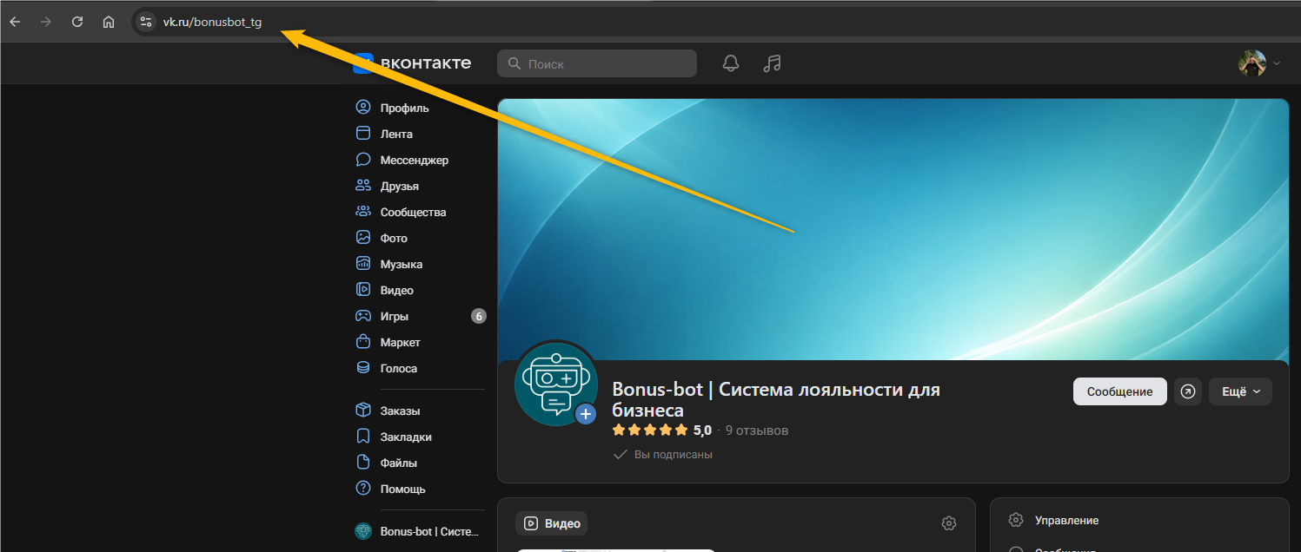
Task: Focus the Поиск search field
Action: [597, 63]
